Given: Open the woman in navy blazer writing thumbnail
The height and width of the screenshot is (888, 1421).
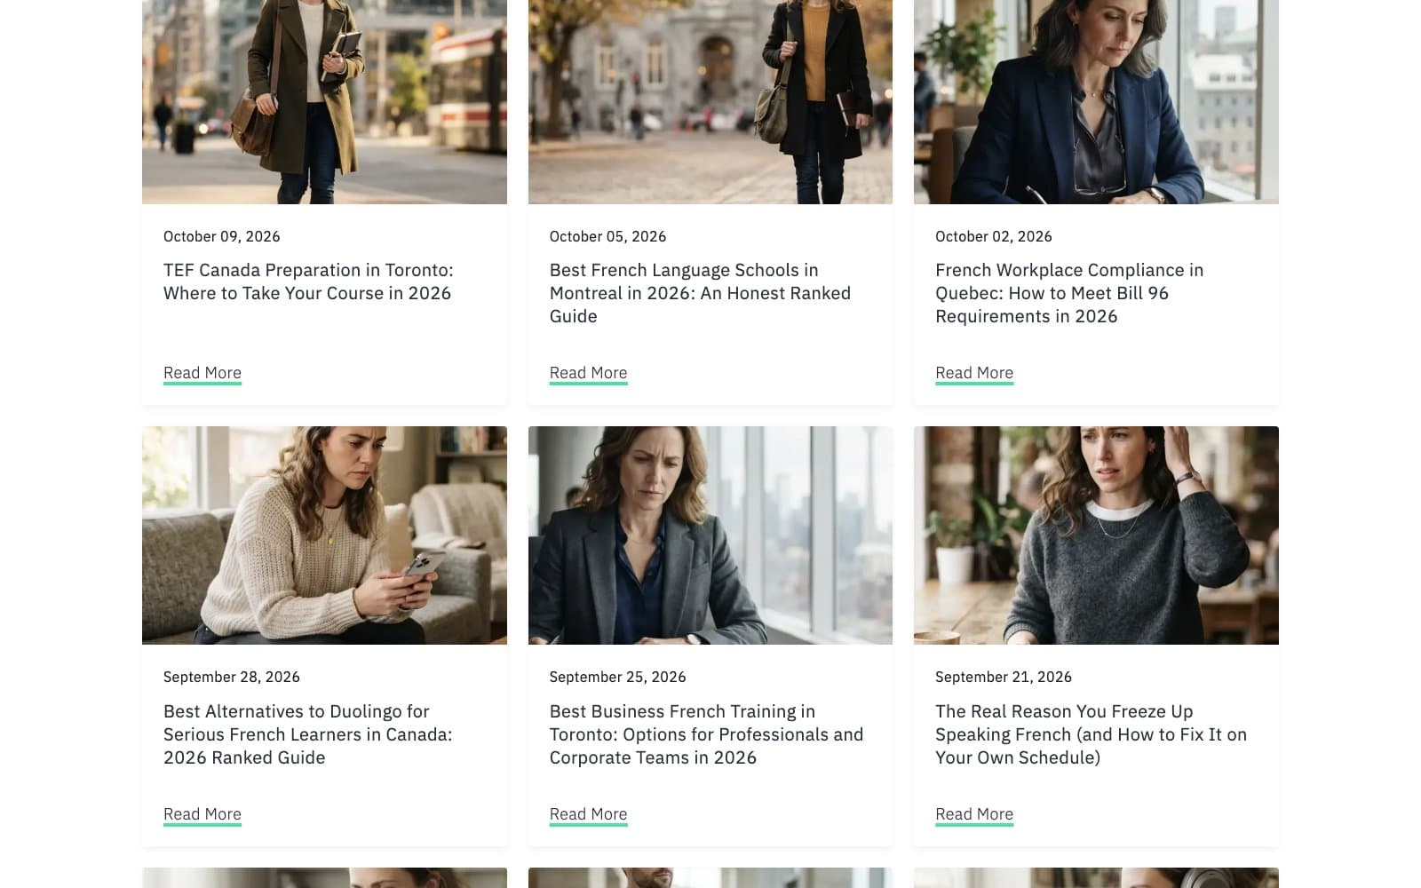Looking at the screenshot, I should pyautogui.click(x=1096, y=102).
